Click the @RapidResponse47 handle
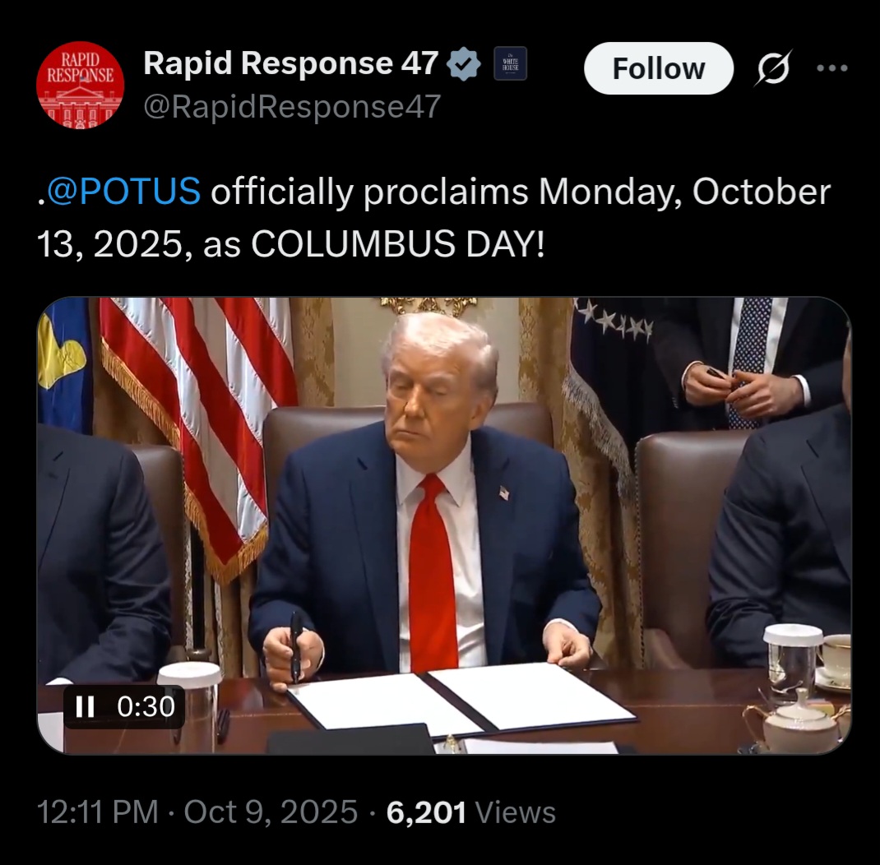 [x=292, y=107]
